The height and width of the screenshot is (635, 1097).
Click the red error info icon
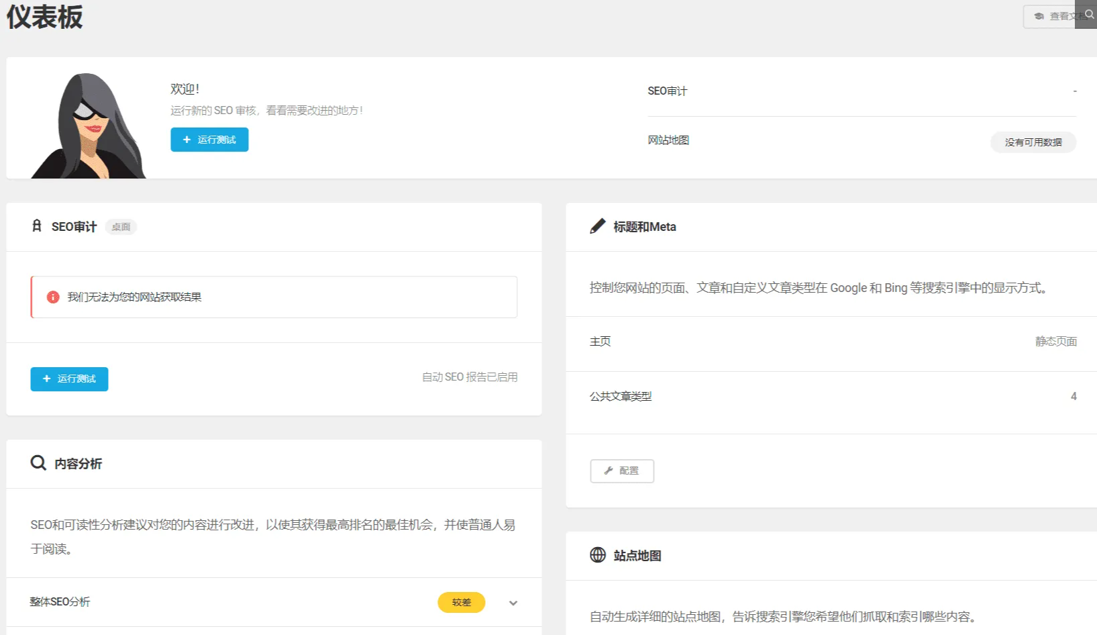[x=53, y=297]
